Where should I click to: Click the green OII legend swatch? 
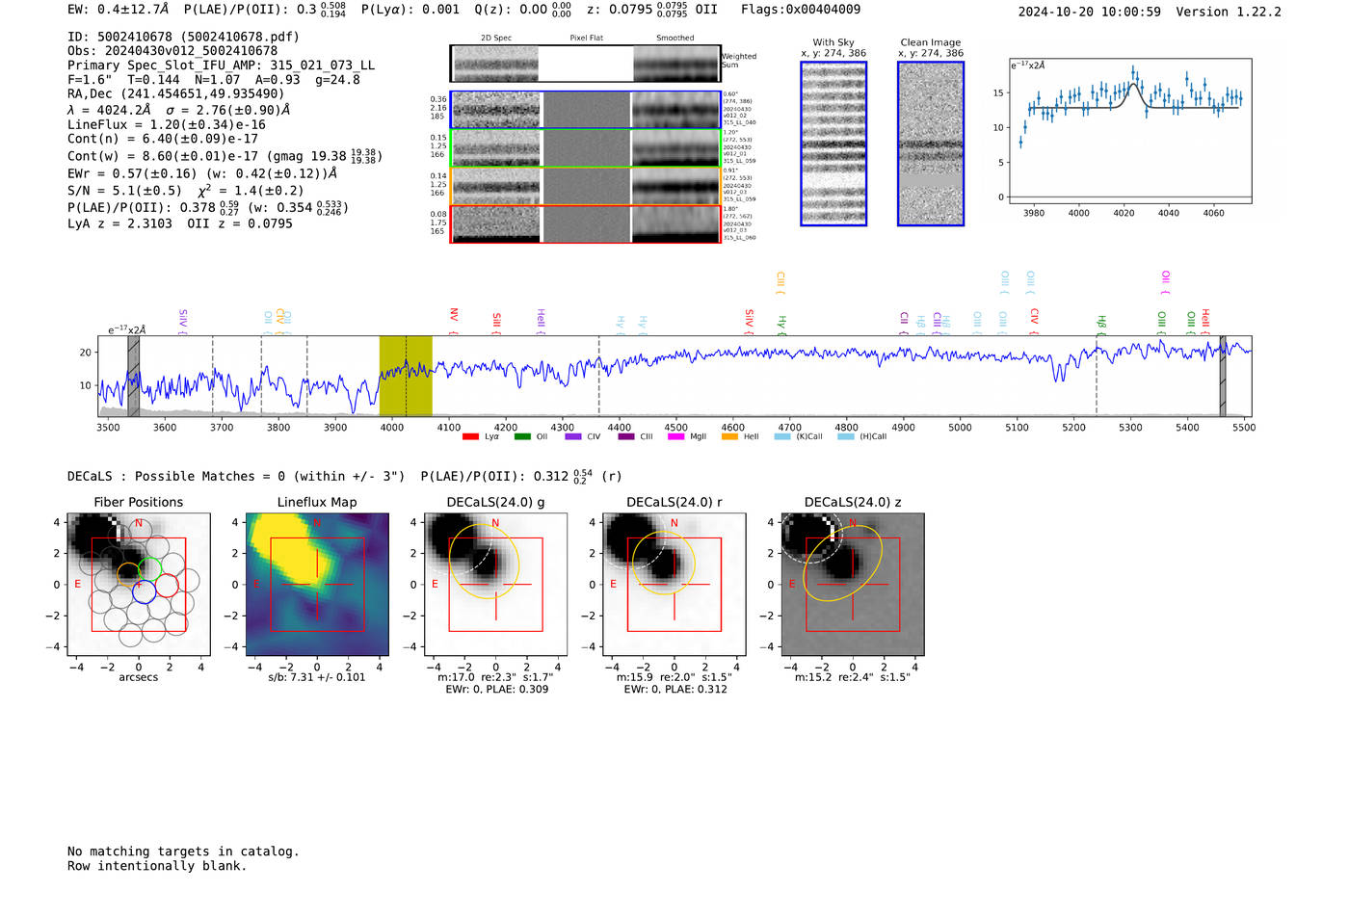point(522,436)
